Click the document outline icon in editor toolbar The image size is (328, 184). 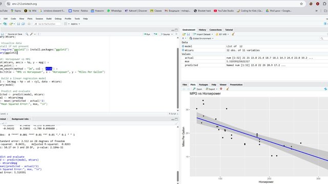(176, 34)
